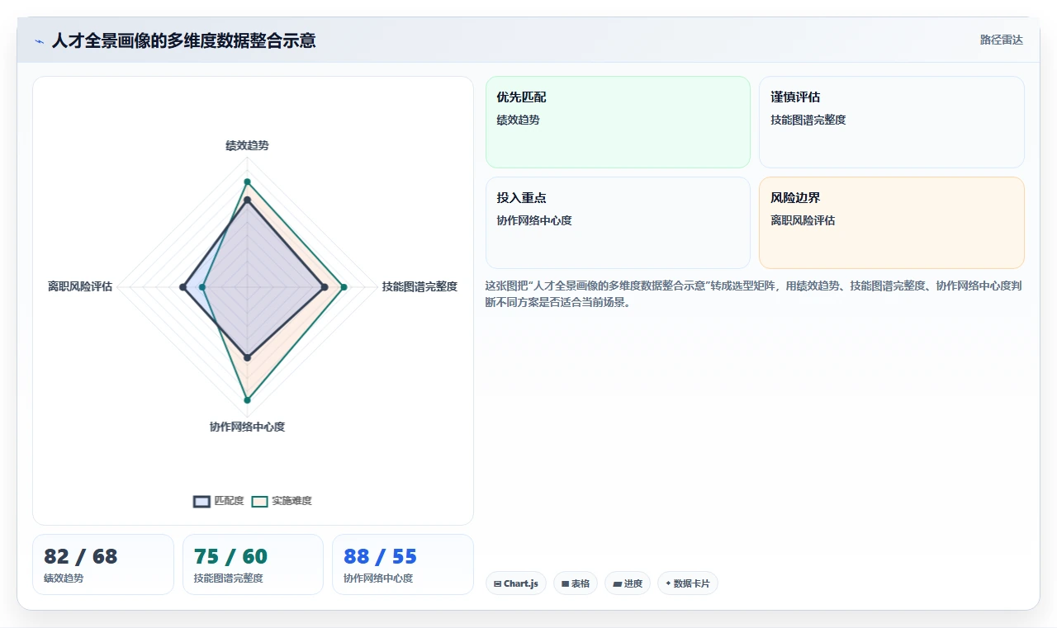Open the 投入重点 card
The width and height of the screenshot is (1057, 628).
click(618, 223)
